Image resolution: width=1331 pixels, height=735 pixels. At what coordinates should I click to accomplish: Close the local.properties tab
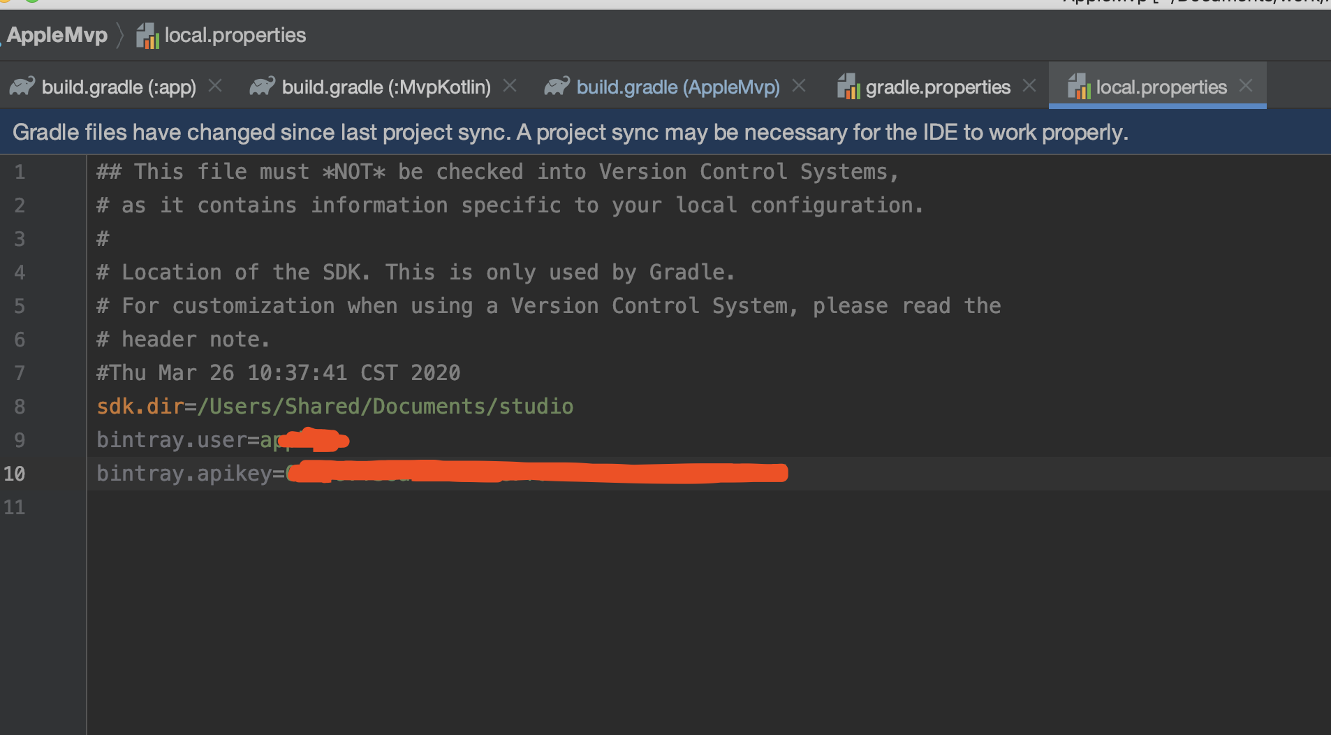click(1246, 86)
